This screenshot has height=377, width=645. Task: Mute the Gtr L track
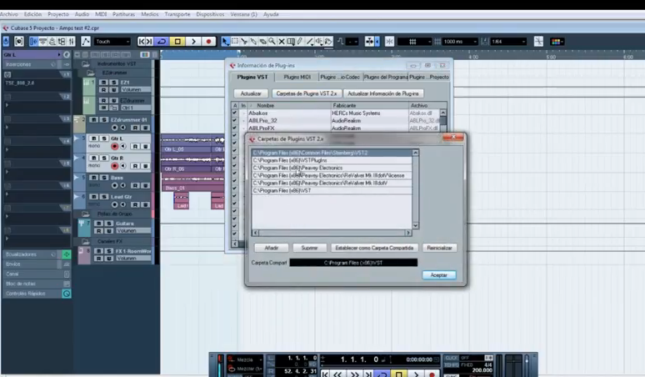[94, 138]
